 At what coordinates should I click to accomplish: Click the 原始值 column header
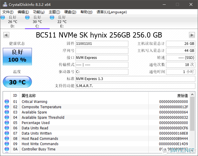pyautogui.click(x=169, y=96)
